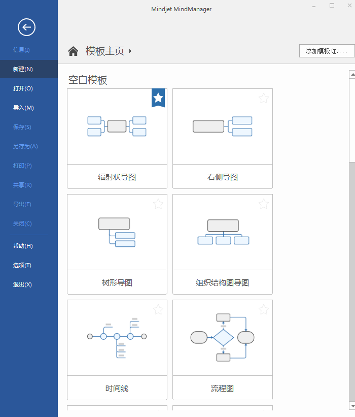Open the org-chart map template diagram

point(223,232)
